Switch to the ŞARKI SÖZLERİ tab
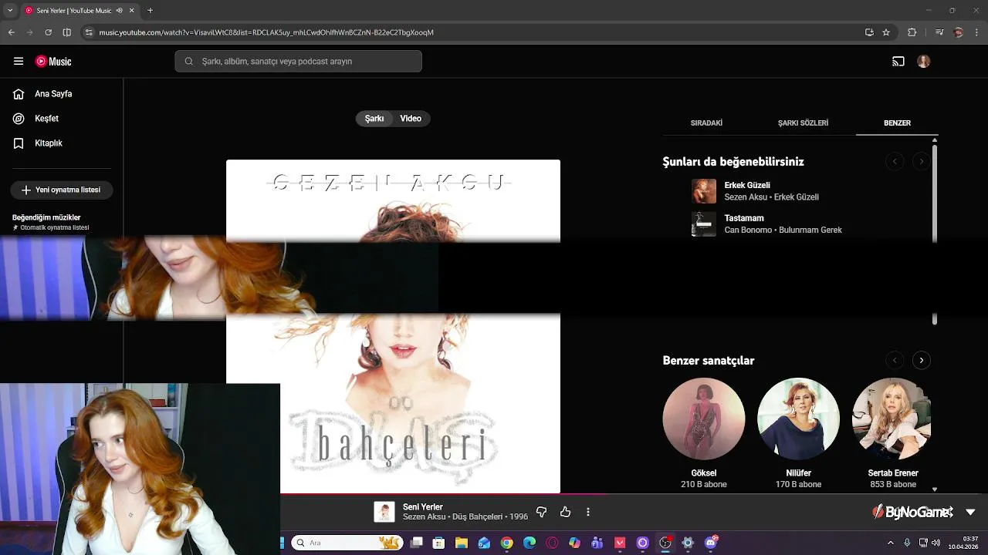The width and height of the screenshot is (988, 555). (x=803, y=123)
